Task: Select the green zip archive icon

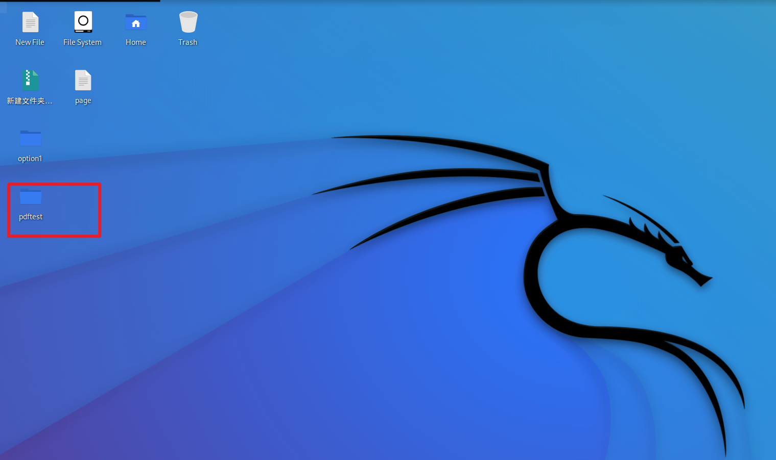Action: 30,81
